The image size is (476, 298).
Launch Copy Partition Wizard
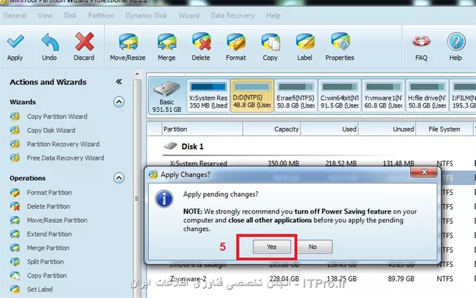(57, 117)
